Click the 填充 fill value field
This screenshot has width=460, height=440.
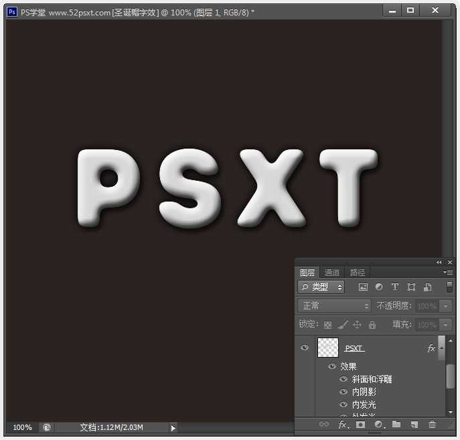(428, 325)
